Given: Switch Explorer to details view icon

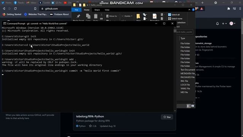Looking at the screenshot, I should coord(188,106).
